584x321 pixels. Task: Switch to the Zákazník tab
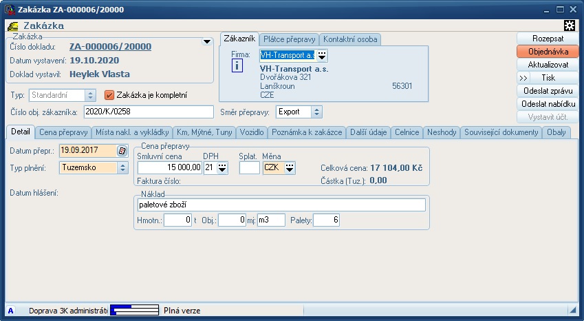tap(239, 39)
